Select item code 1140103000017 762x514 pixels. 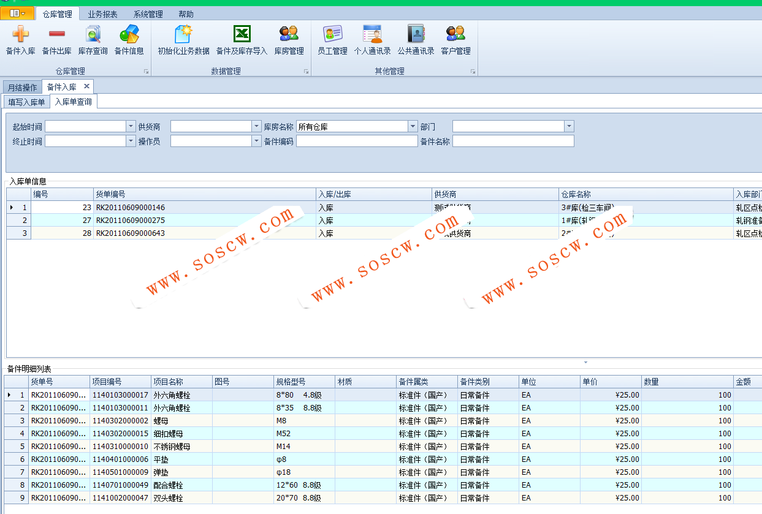(x=120, y=395)
